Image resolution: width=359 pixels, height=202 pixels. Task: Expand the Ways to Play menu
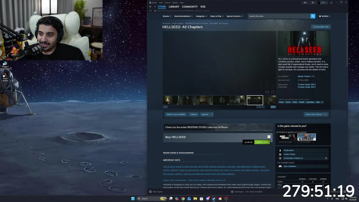coord(217,16)
